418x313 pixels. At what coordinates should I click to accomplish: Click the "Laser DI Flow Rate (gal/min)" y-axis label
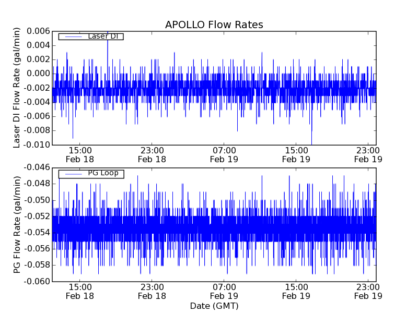[17, 88]
